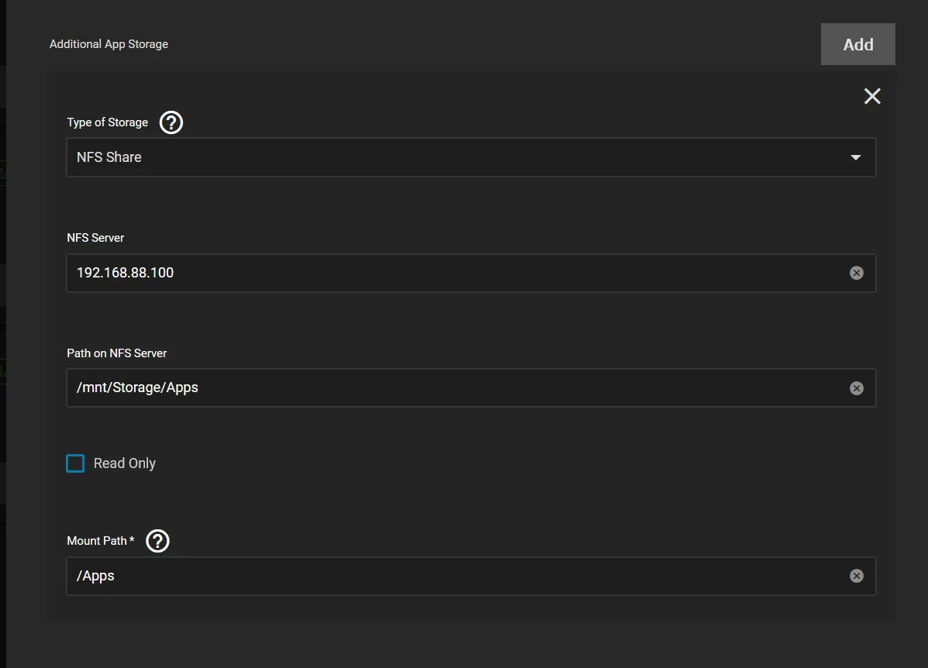Click the NFS Server field label
The width and height of the screenshot is (928, 668).
click(x=95, y=238)
